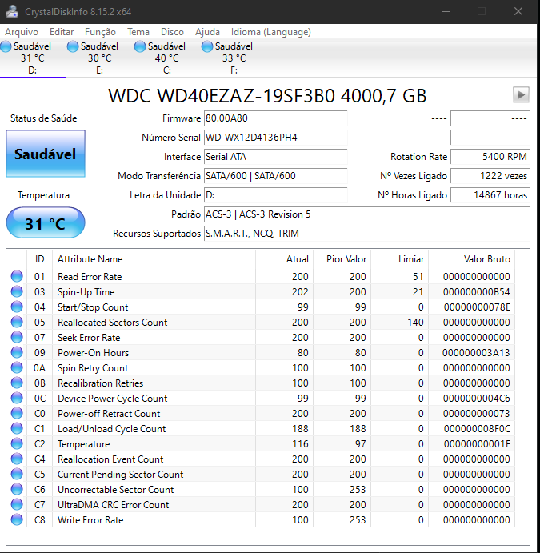This screenshot has height=553, width=540.
Task: Click the Atual column header
Action: click(285, 259)
